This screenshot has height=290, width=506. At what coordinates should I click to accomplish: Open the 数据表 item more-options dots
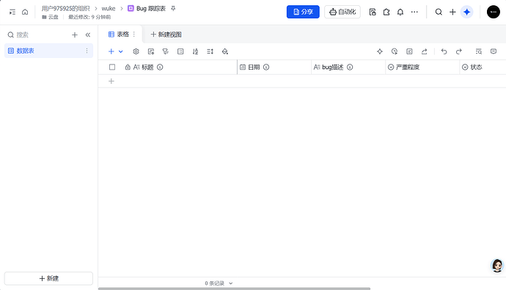tap(87, 51)
